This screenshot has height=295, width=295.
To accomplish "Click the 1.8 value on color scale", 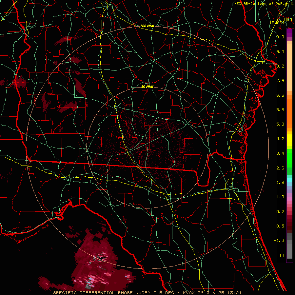I will pos(280,183).
